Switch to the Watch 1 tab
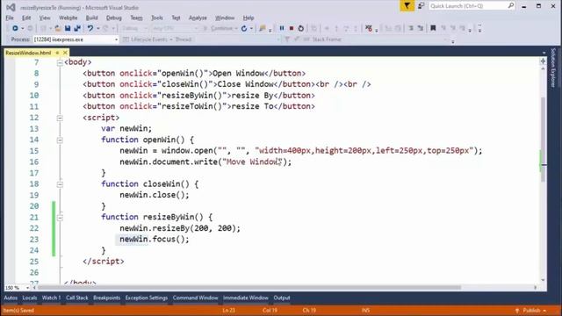This screenshot has width=562, height=316. [51, 298]
